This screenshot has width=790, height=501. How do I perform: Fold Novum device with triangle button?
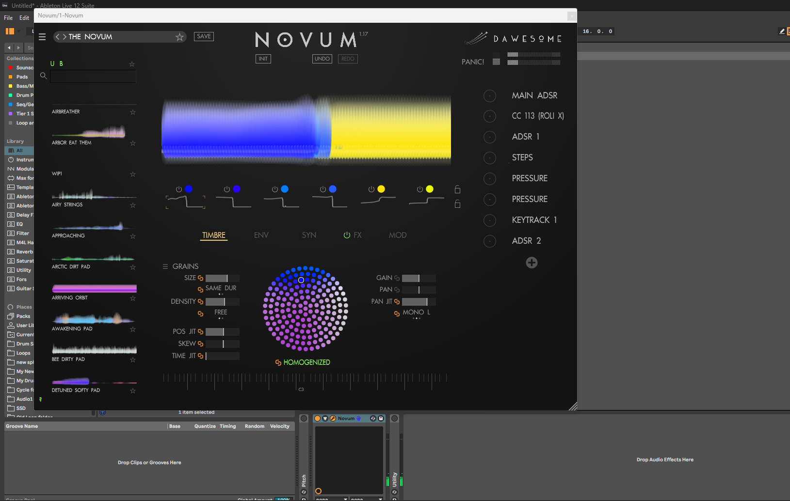point(325,418)
